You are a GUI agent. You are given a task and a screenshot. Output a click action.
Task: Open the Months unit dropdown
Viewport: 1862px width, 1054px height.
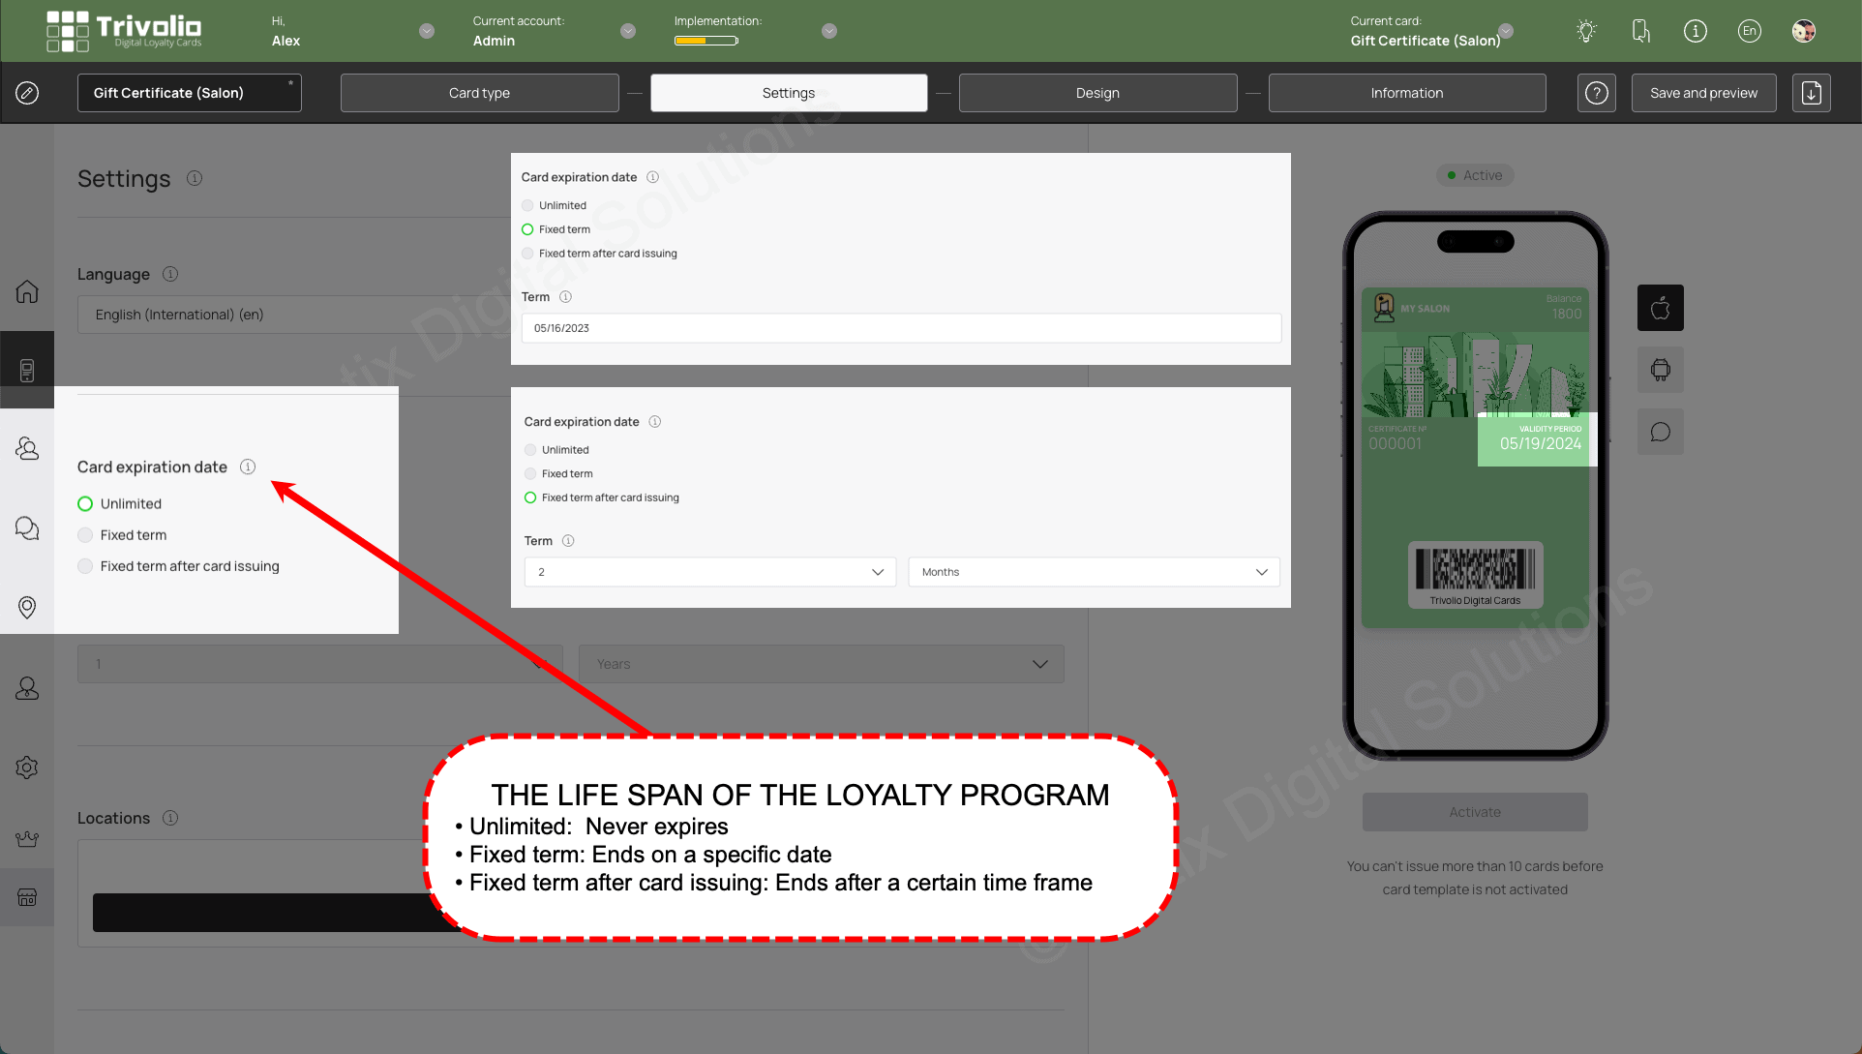pos(1094,572)
